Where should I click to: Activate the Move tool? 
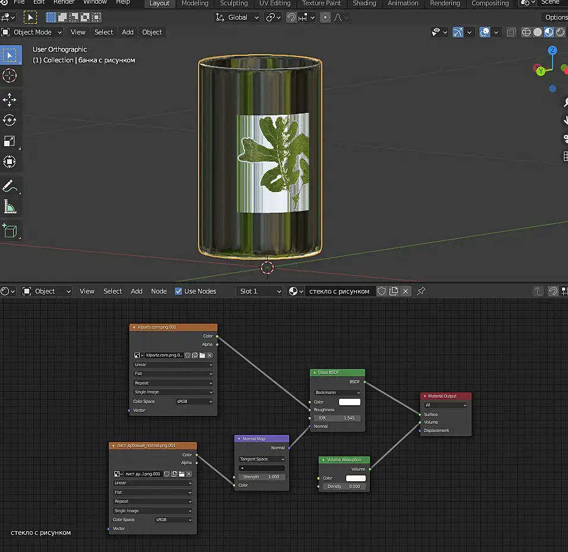click(10, 99)
